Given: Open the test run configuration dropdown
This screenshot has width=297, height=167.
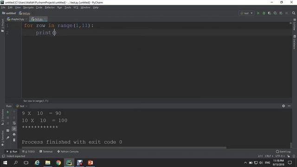Looking at the screenshot, I should click(246, 13).
